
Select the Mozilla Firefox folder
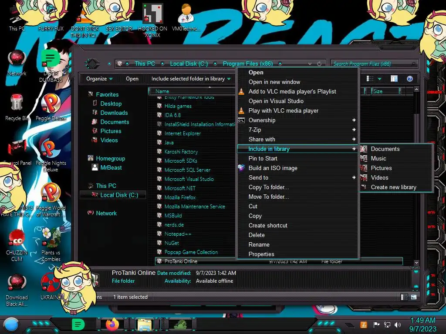pos(180,197)
